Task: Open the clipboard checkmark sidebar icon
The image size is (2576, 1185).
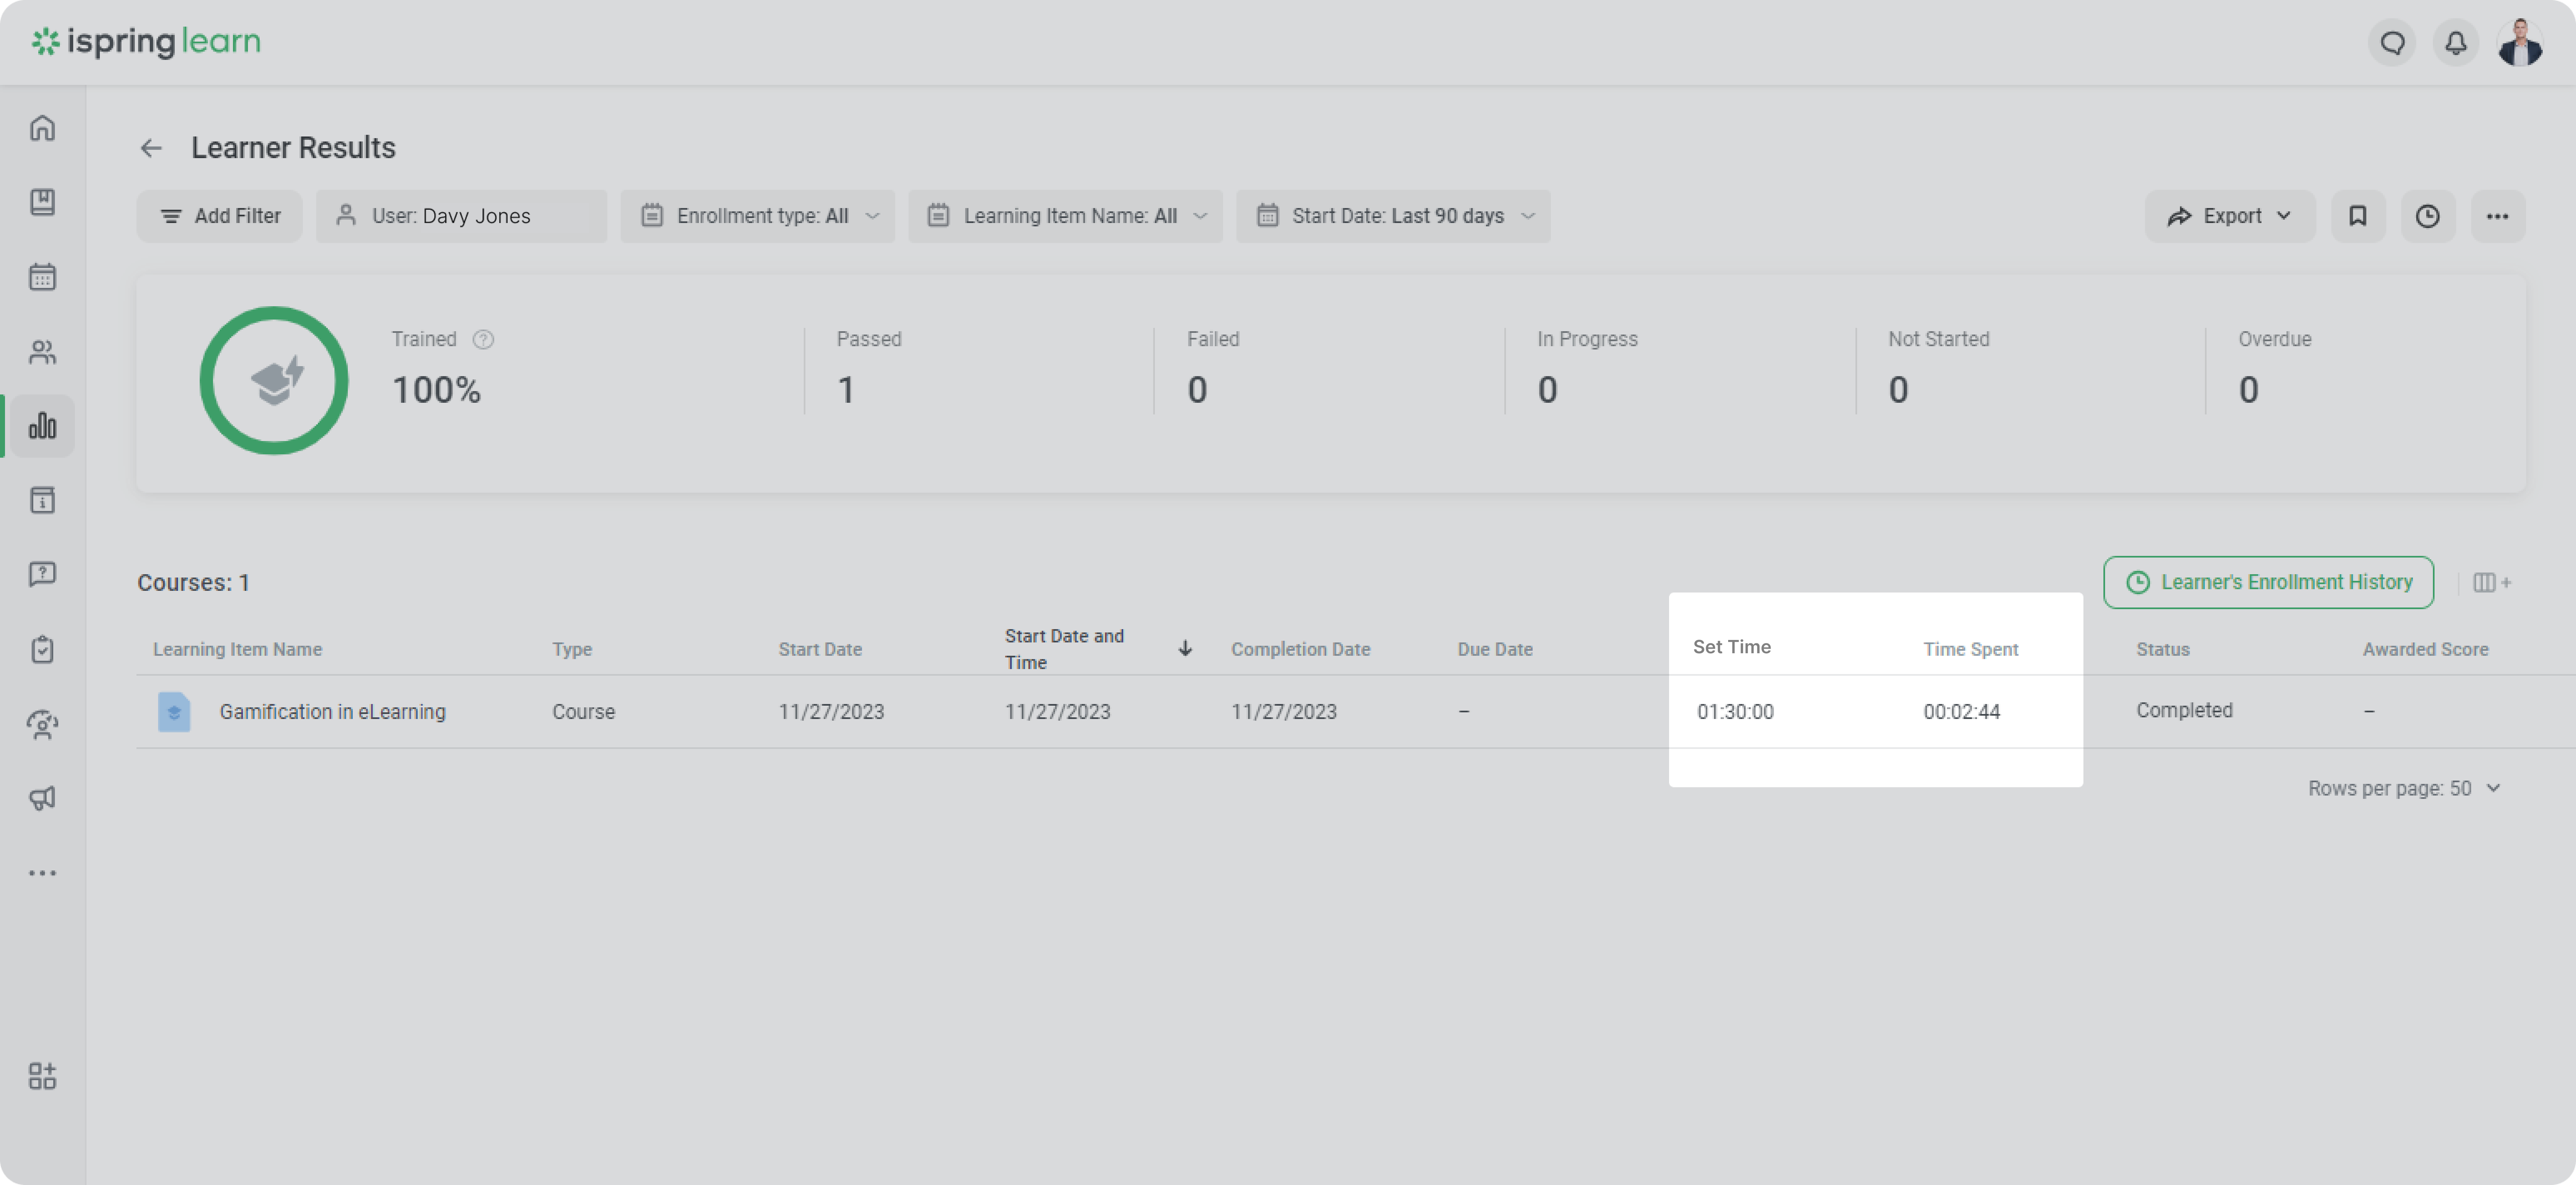Action: click(42, 649)
